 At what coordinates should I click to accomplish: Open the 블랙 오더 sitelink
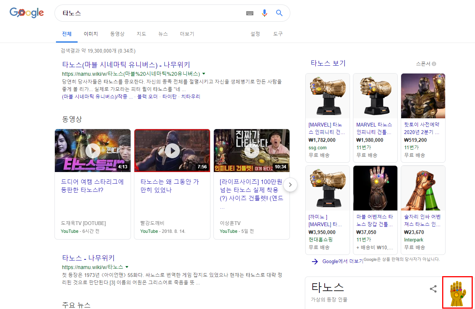147,97
